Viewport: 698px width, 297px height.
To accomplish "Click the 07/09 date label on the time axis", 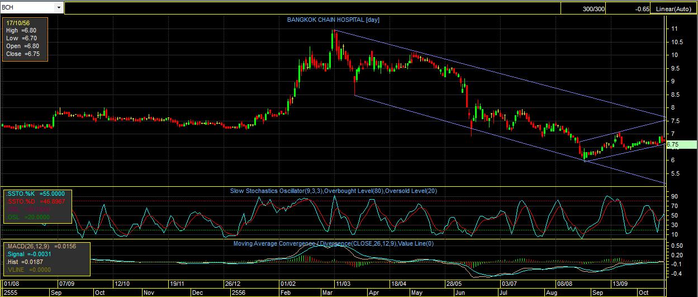I will coord(67,285).
